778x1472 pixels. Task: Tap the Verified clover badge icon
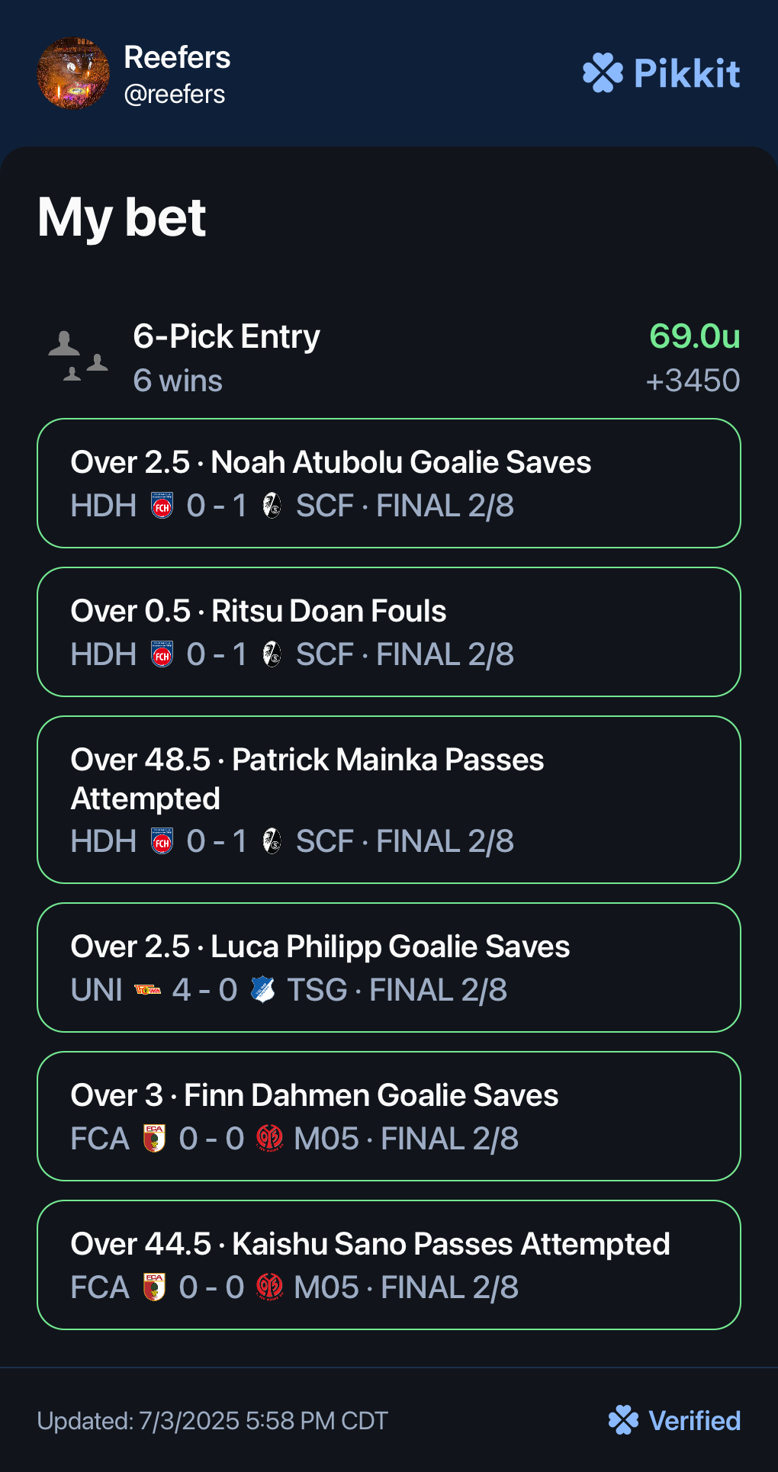pos(623,1420)
